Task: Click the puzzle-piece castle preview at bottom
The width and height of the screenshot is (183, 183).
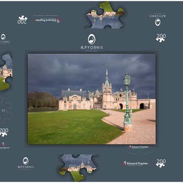Action: click(78, 168)
